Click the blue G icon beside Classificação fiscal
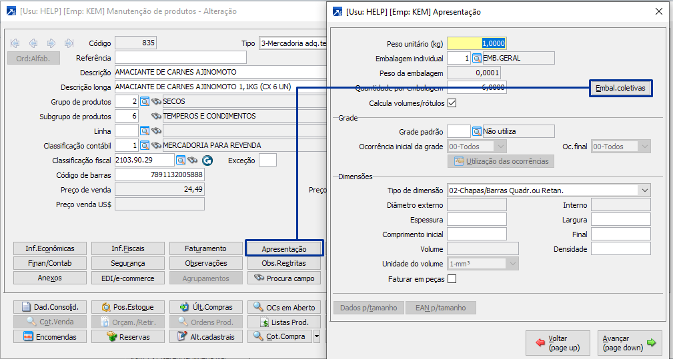The image size is (673, 359). coord(207,161)
